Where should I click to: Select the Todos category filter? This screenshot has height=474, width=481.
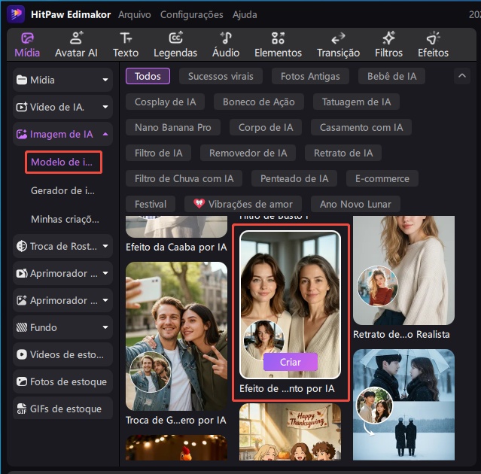[148, 76]
